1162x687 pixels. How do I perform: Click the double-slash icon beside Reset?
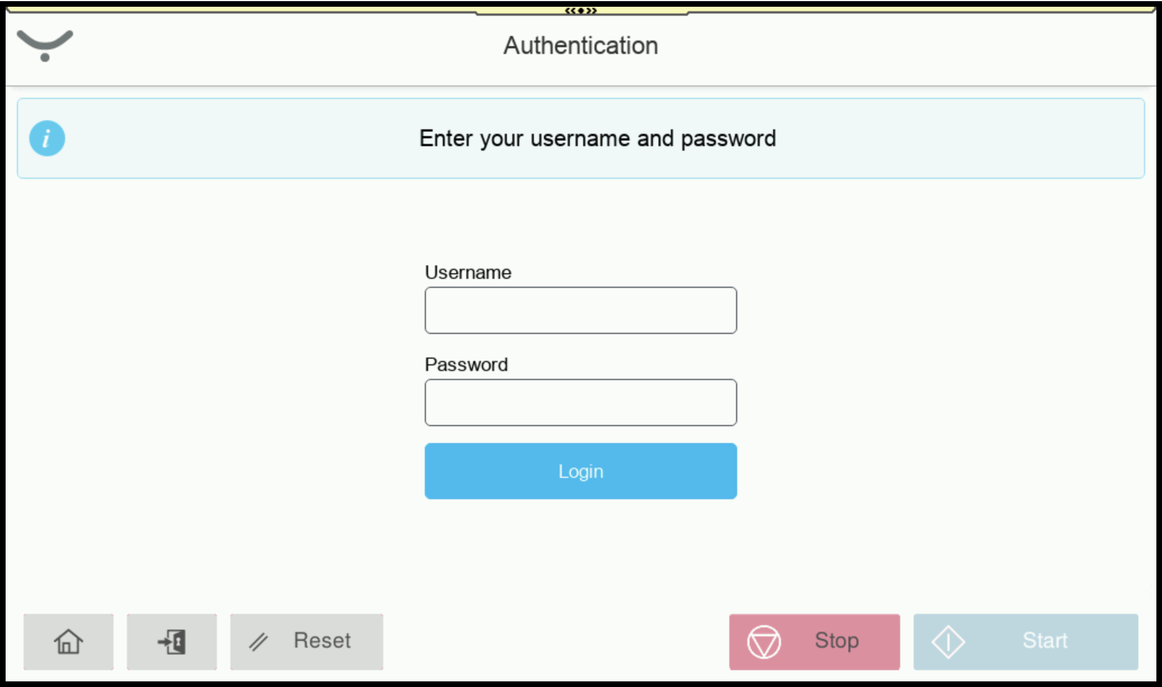click(x=258, y=641)
